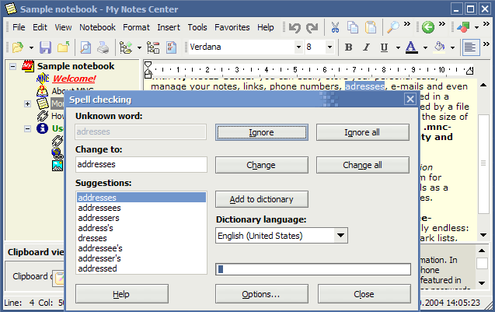Click the Add to dictionary button

(x=261, y=198)
